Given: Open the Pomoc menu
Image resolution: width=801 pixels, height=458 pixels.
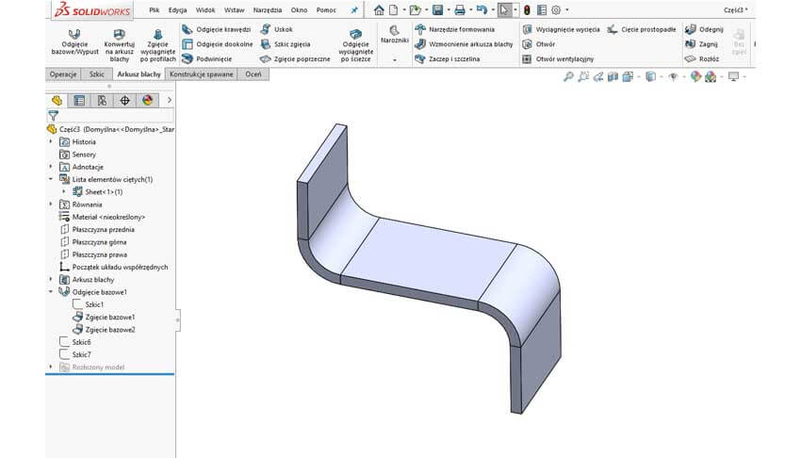Looking at the screenshot, I should (x=326, y=10).
